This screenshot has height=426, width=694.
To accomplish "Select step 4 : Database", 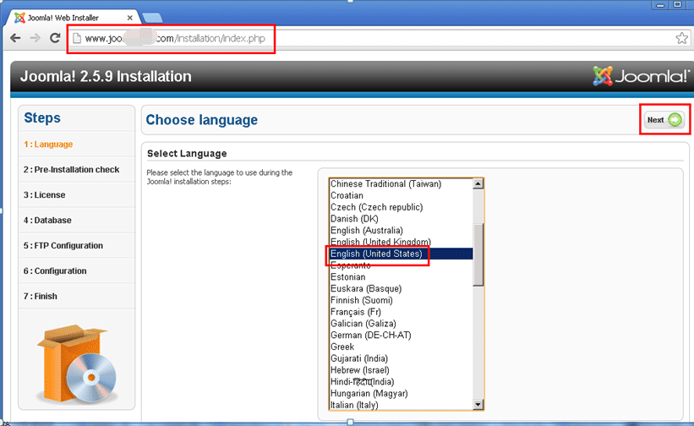I will pyautogui.click(x=47, y=220).
